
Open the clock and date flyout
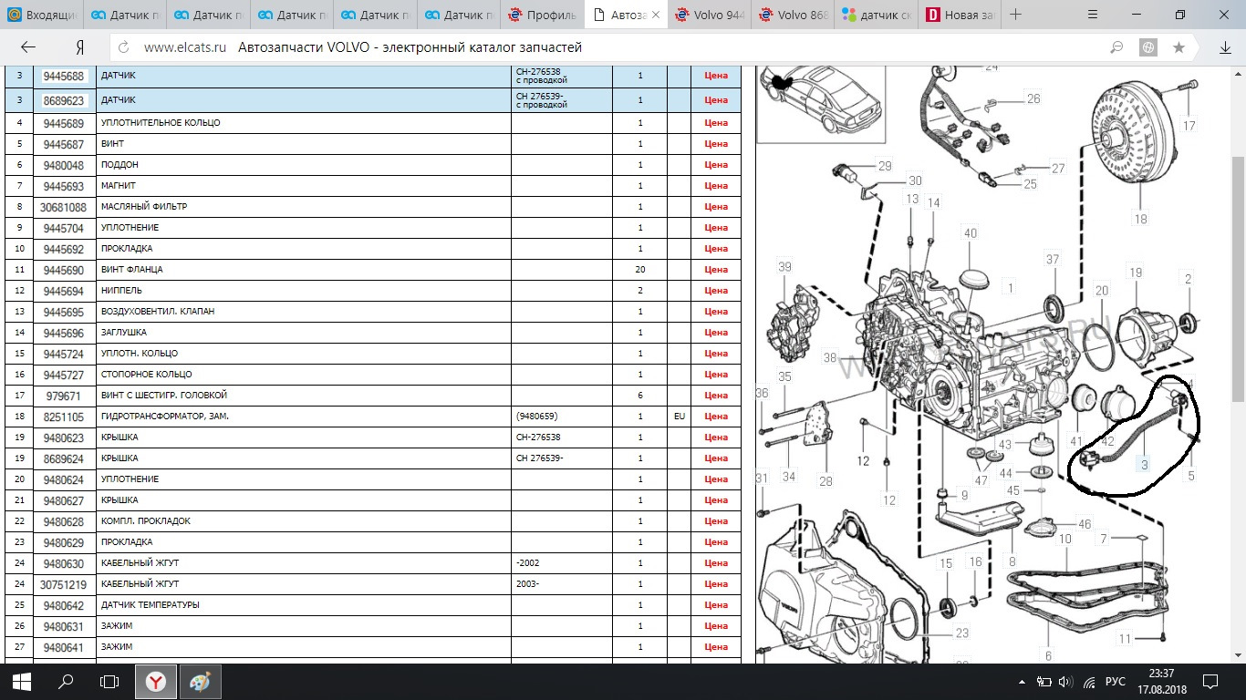1162,681
